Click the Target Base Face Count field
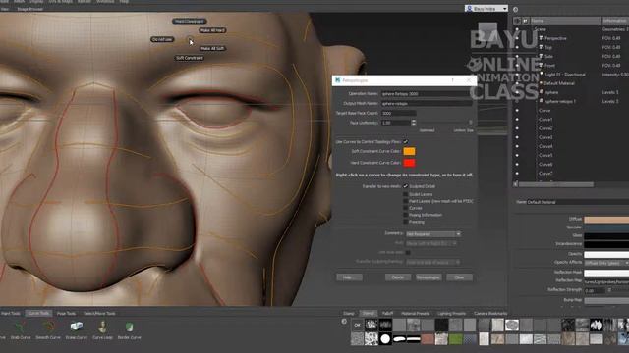The image size is (629, 353). coord(398,114)
